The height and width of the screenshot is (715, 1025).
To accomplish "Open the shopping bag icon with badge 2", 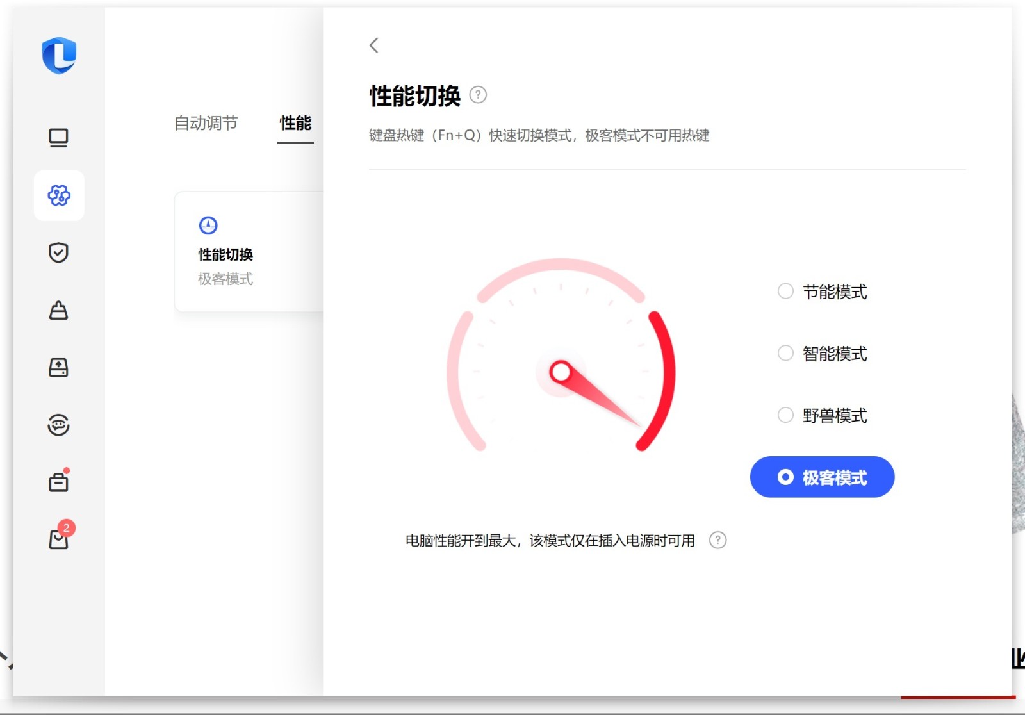I will pyautogui.click(x=59, y=539).
